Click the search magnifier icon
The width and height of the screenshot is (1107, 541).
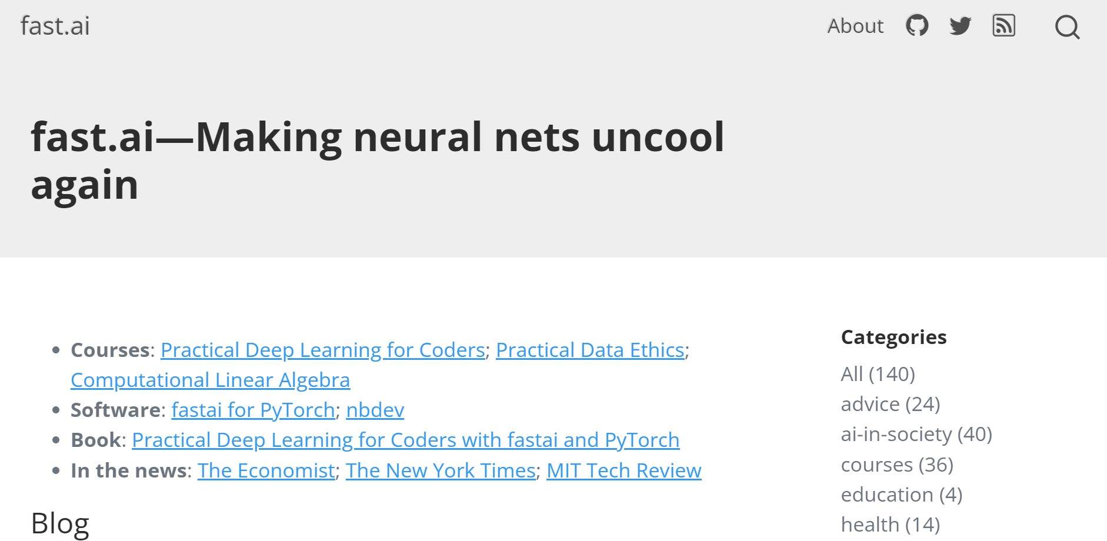pyautogui.click(x=1067, y=27)
